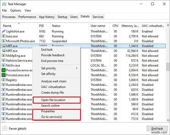Open the Options menu
The image size is (170, 135).
coord(16,10)
